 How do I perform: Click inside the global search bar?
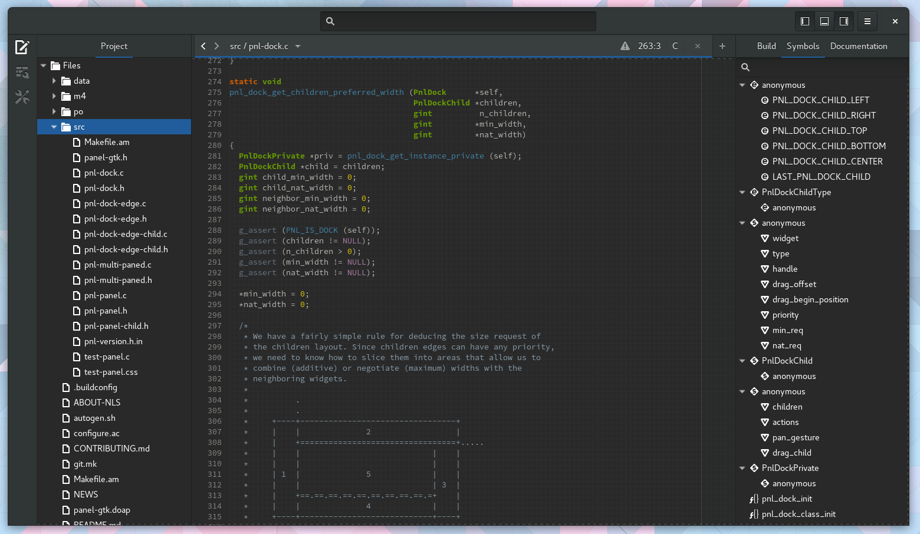[x=458, y=21]
